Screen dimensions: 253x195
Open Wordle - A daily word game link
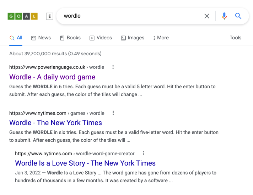coord(52,77)
